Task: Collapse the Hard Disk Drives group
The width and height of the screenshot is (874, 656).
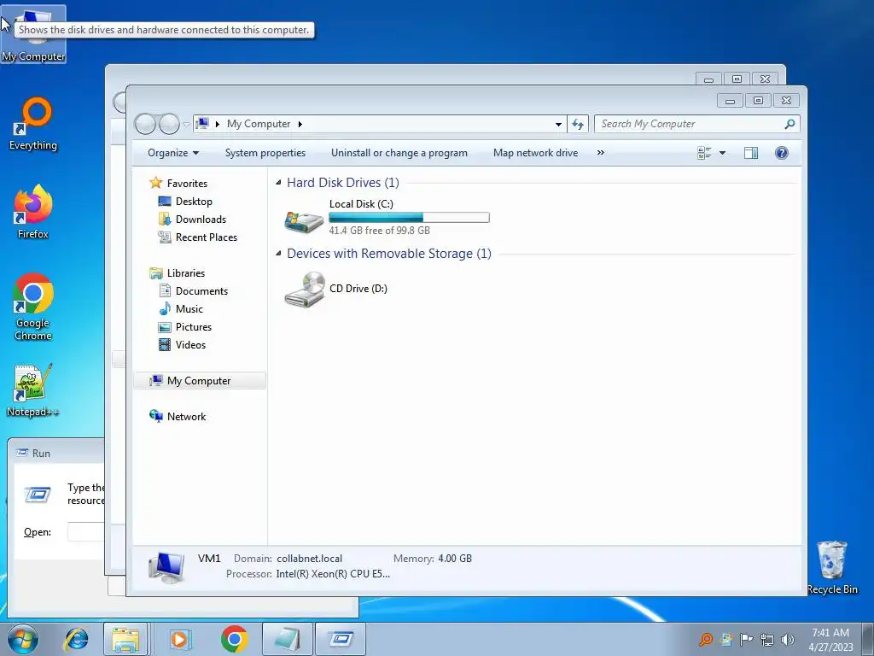Action: [279, 183]
